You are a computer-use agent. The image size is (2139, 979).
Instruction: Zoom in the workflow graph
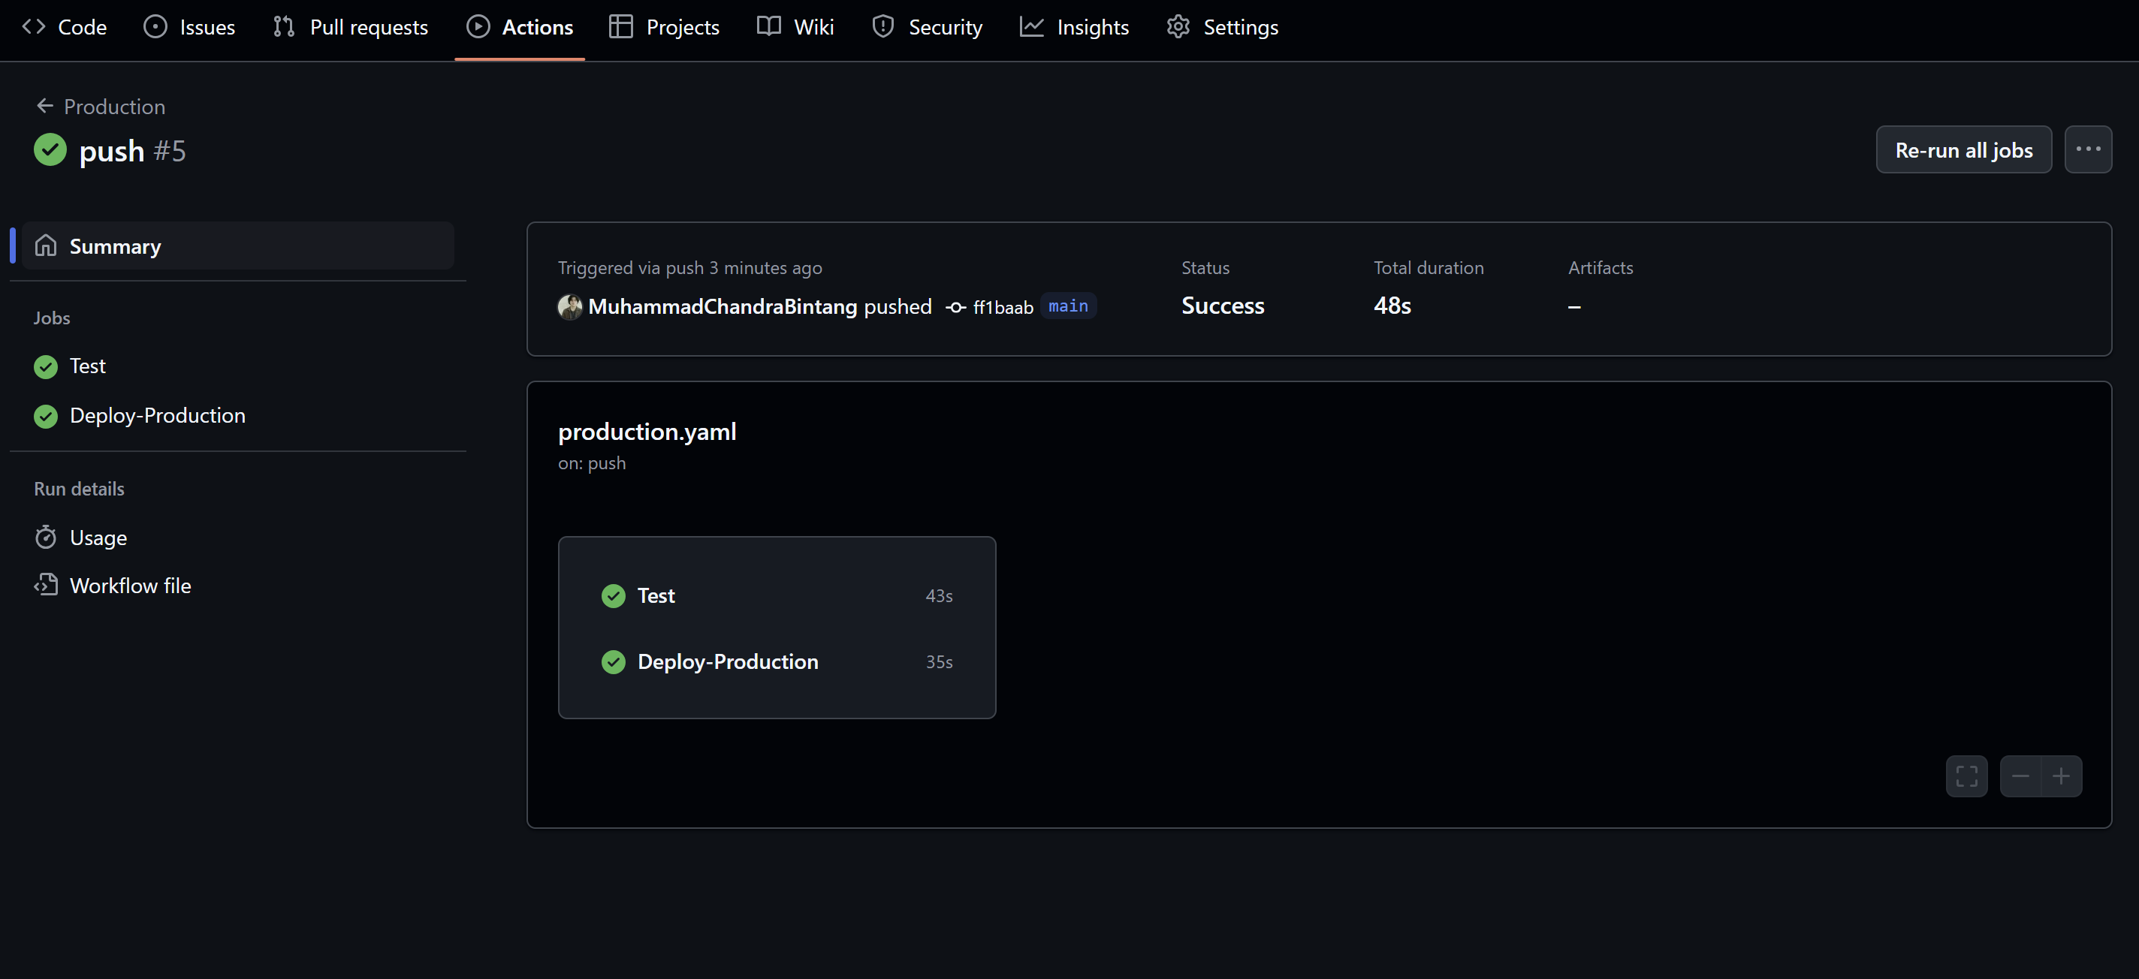(2061, 776)
